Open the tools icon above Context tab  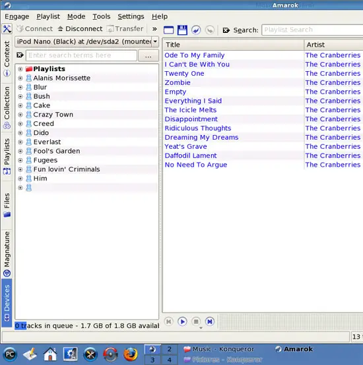coord(7,29)
